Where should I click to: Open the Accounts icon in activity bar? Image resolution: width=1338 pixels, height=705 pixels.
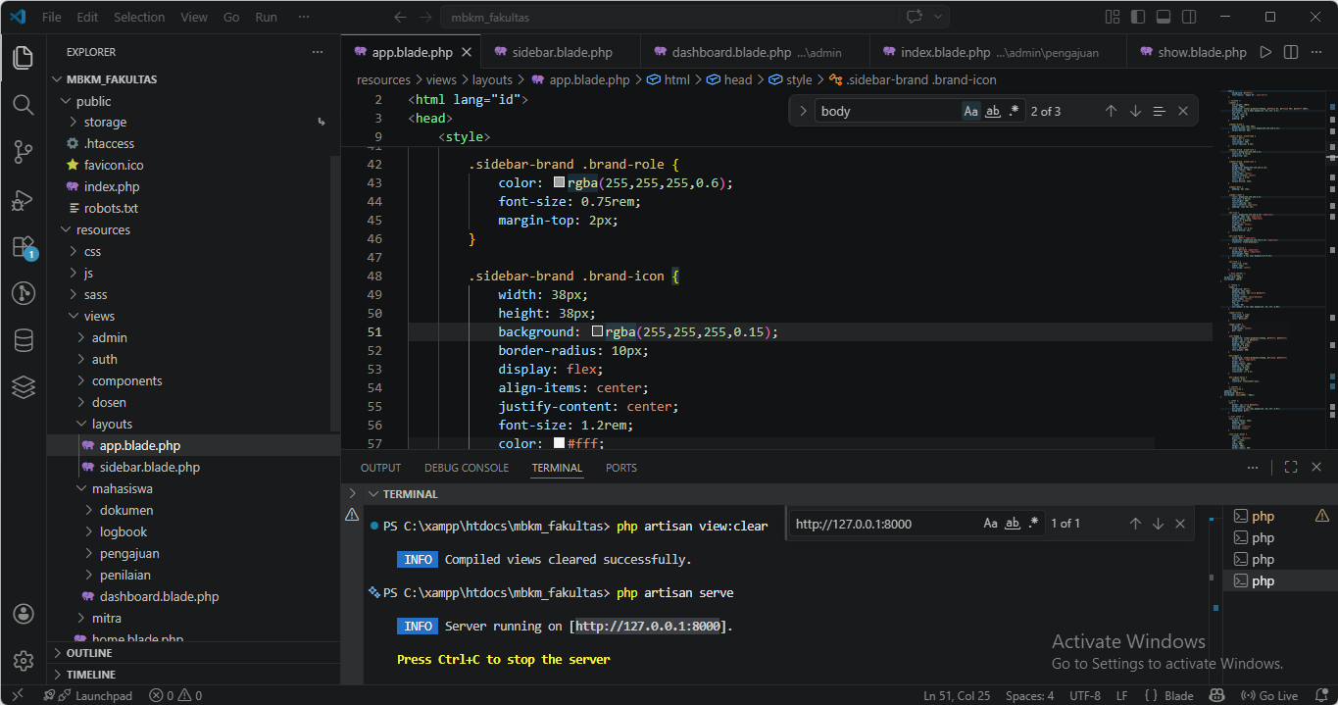pos(24,614)
